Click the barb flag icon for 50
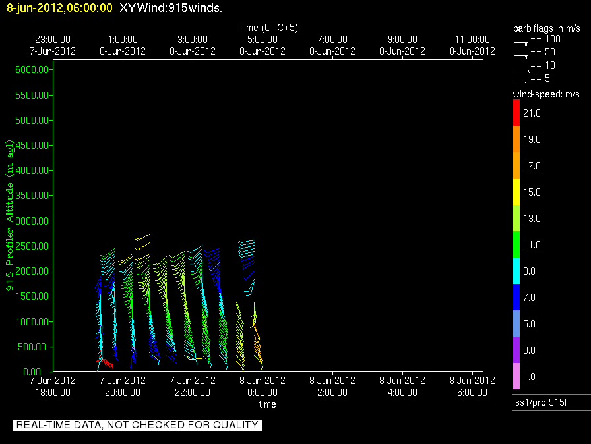The width and height of the screenshot is (591, 444). [x=520, y=57]
